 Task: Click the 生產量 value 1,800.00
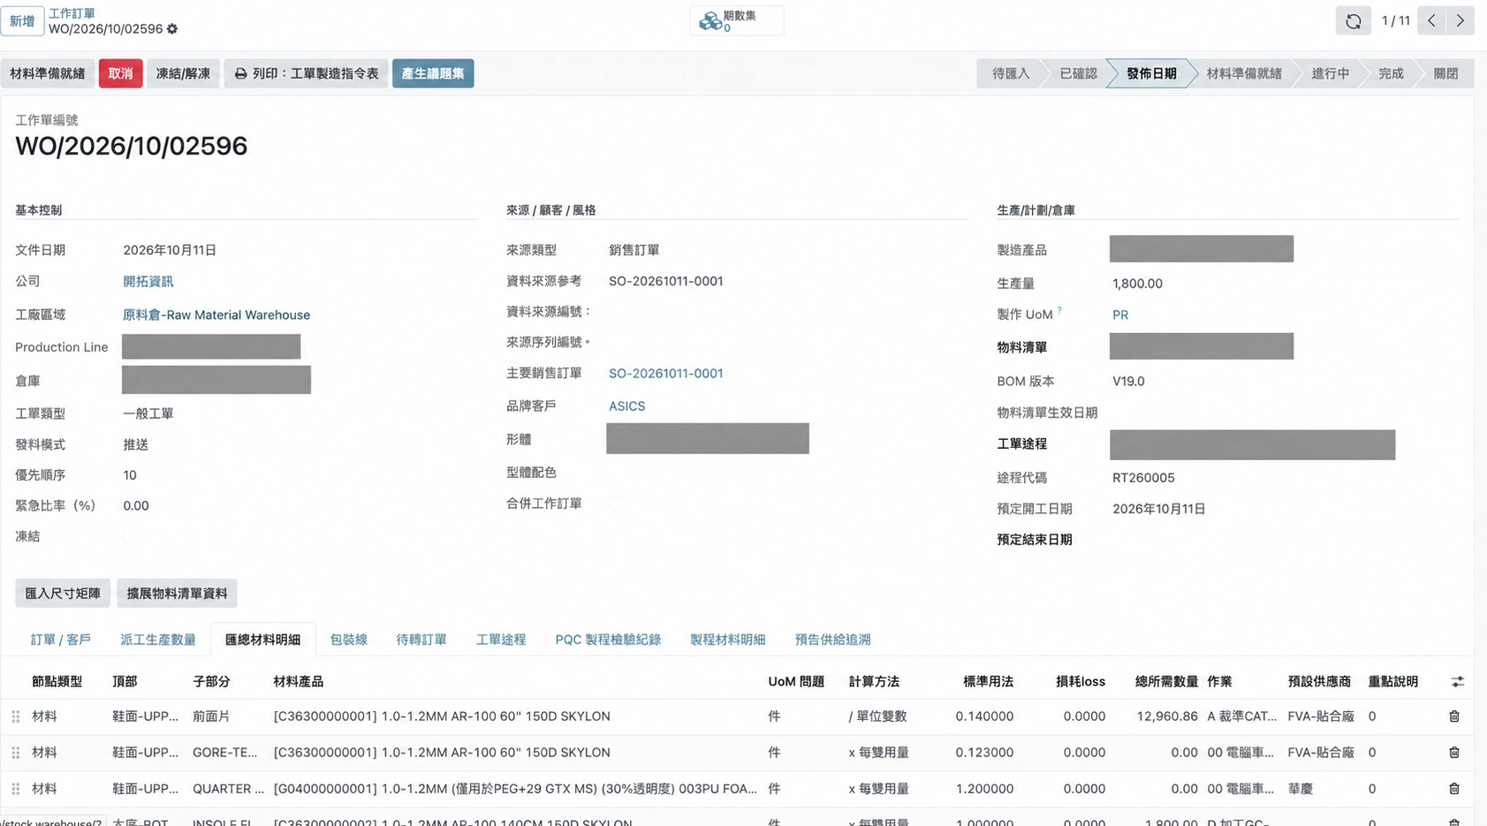(x=1137, y=284)
